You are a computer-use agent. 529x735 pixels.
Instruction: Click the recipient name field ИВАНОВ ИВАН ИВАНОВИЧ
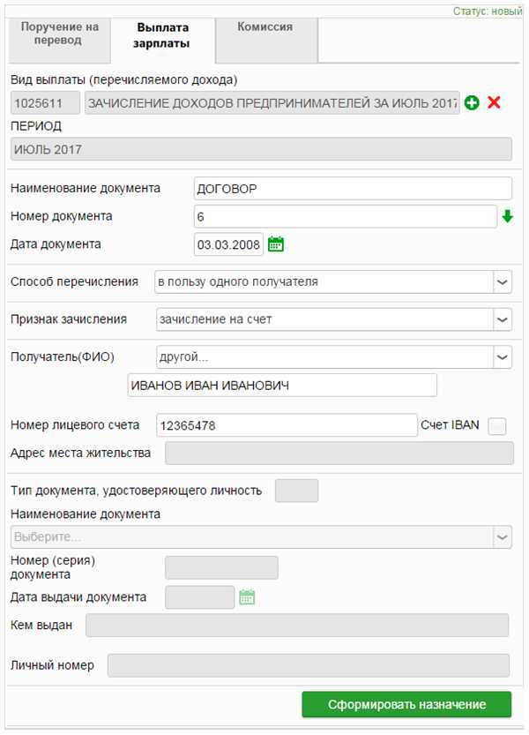click(282, 386)
